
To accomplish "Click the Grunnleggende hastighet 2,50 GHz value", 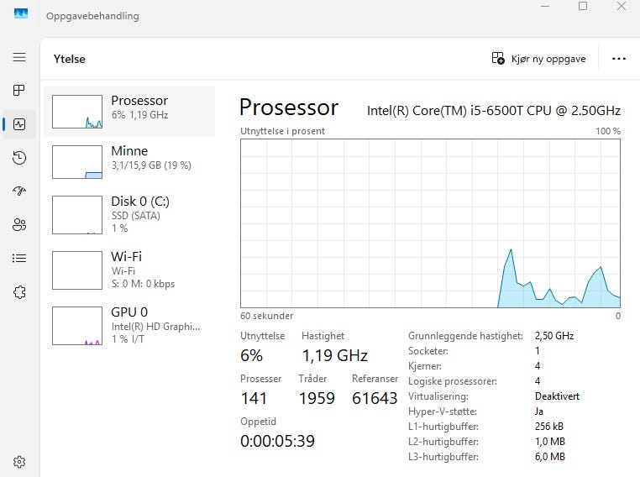I will point(554,336).
